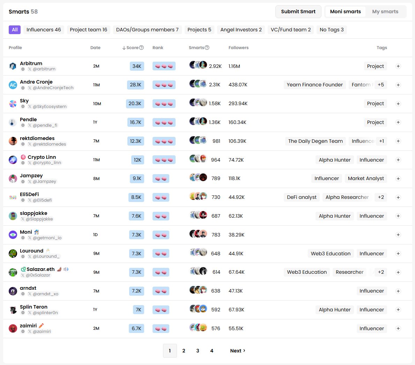Open the zaimiri profile name
The height and width of the screenshot is (365, 415).
point(28,326)
